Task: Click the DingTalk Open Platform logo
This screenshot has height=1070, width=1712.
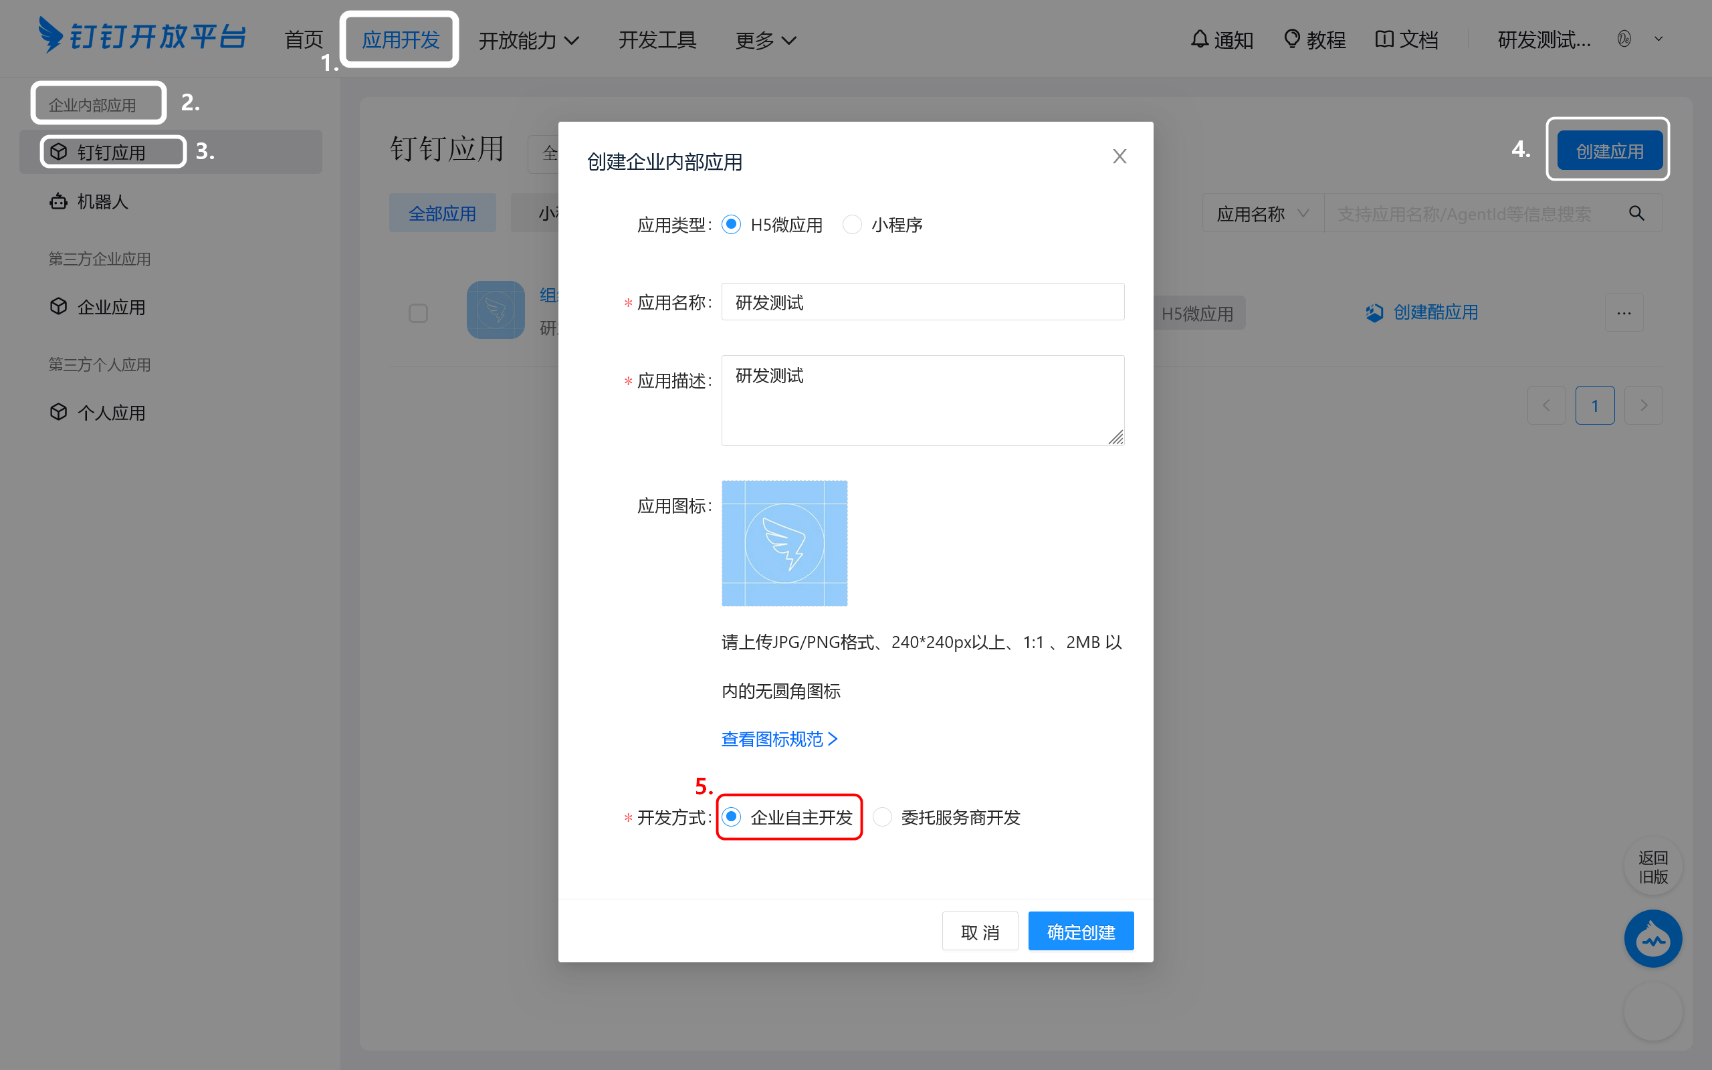Action: 142,35
